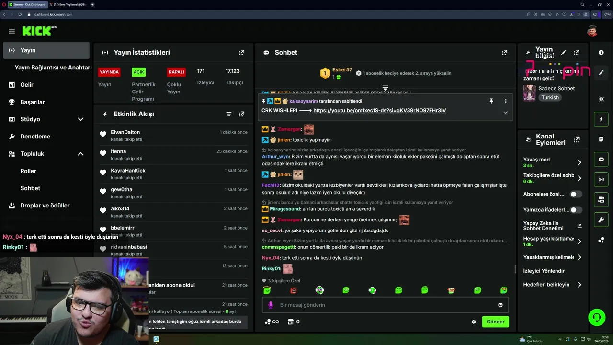Toggle the wrench icon in right sidebar
613x345 pixels.
click(x=601, y=220)
